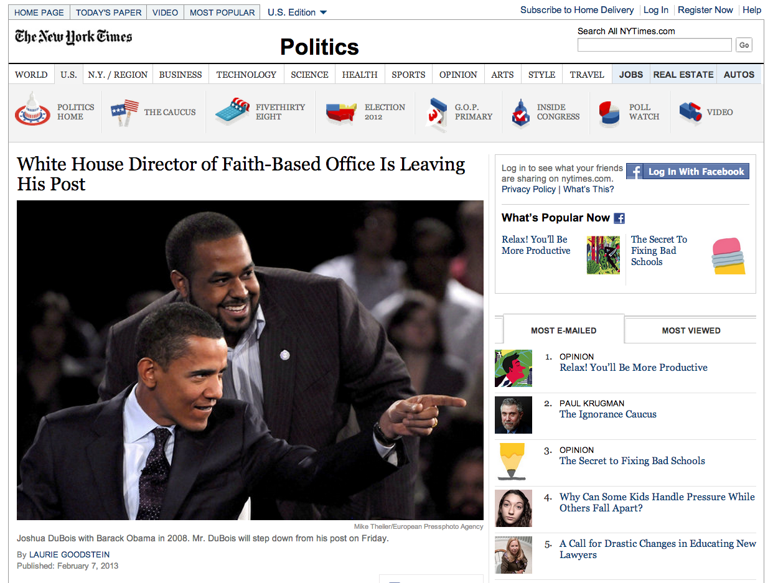Open number 3 The Secret to Fixing Bad Schools

click(x=632, y=461)
